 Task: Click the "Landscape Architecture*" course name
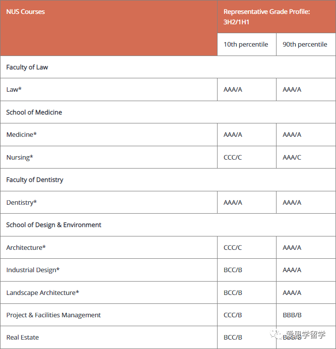pos(43,292)
